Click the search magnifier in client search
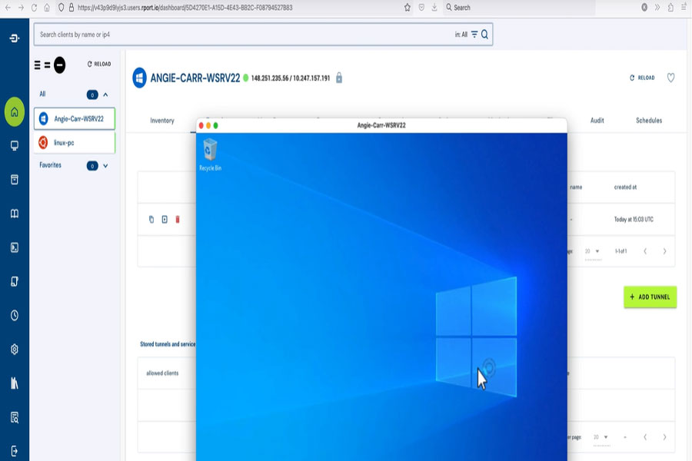This screenshot has height=461, width=692. 484,35
